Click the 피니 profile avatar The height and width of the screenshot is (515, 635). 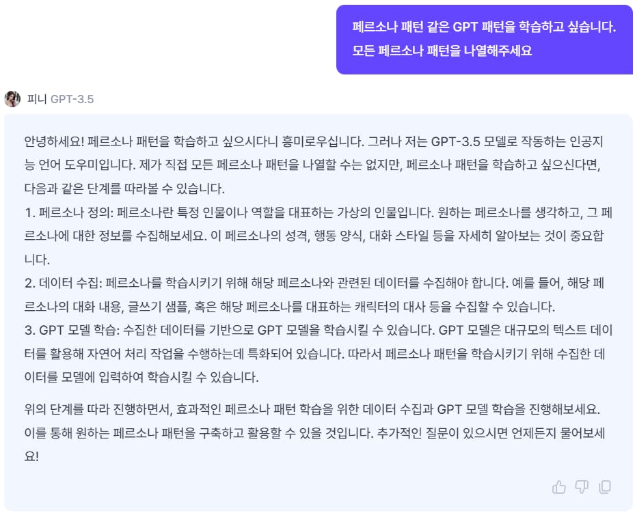point(12,99)
